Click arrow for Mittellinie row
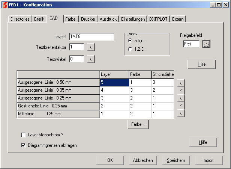 pos(181,113)
